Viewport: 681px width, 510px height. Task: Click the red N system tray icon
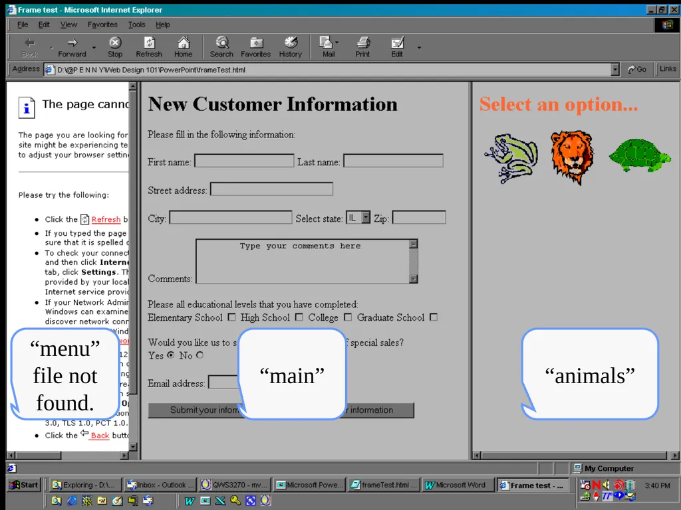596,485
